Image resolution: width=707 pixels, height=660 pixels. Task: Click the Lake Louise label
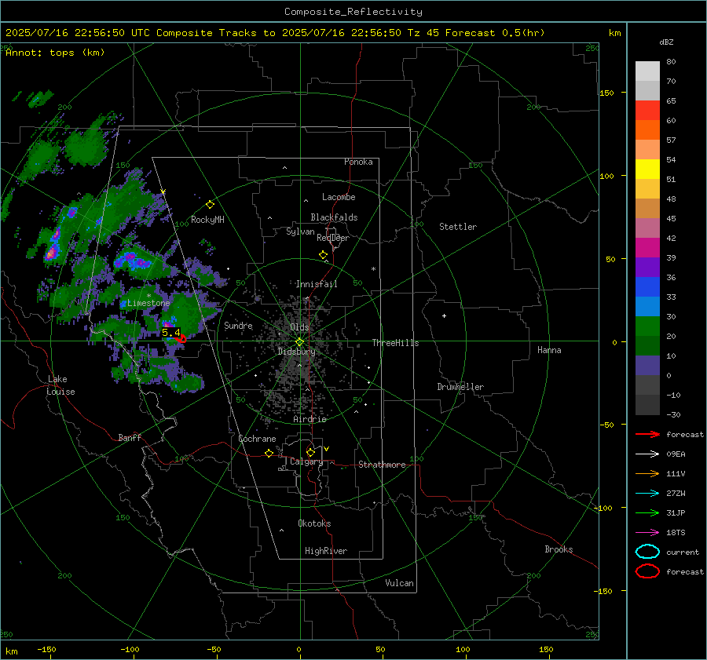click(x=60, y=385)
